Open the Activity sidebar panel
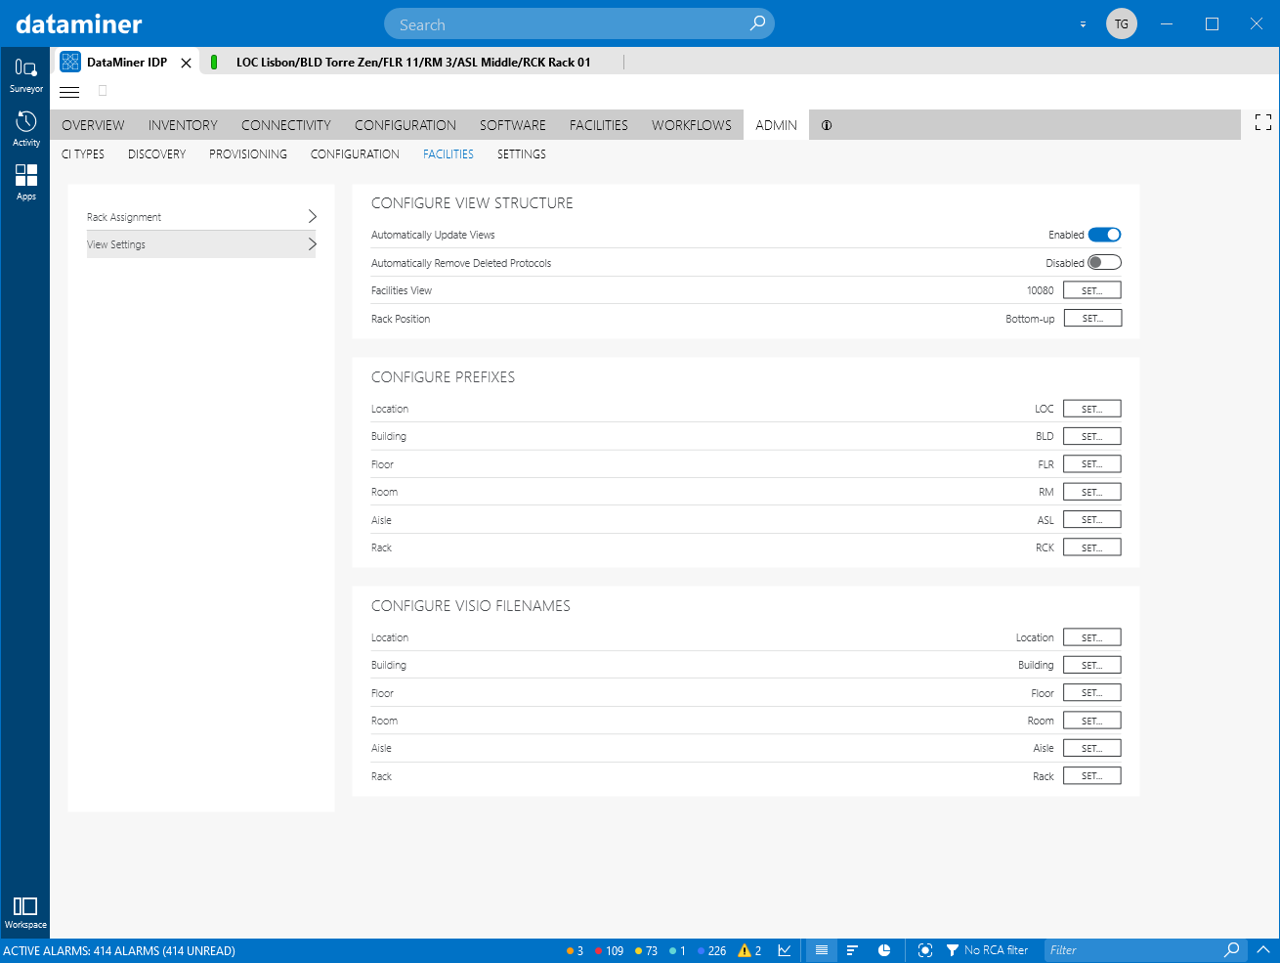Screen dimensions: 1280x963 (25, 129)
